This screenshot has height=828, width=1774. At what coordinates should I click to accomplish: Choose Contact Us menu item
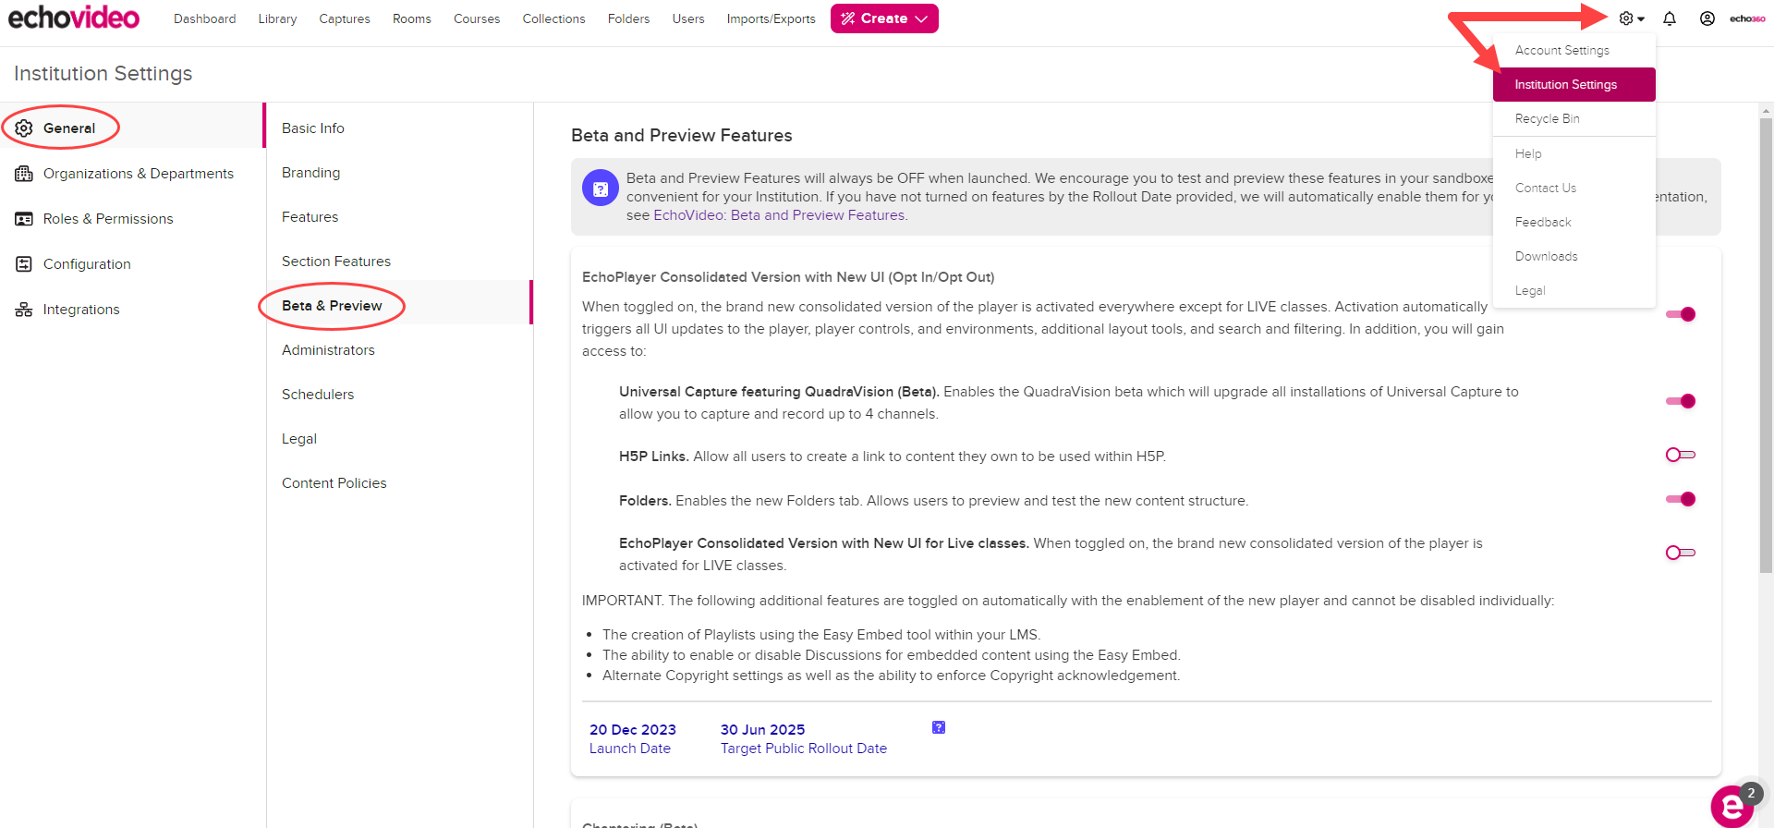coord(1574,188)
